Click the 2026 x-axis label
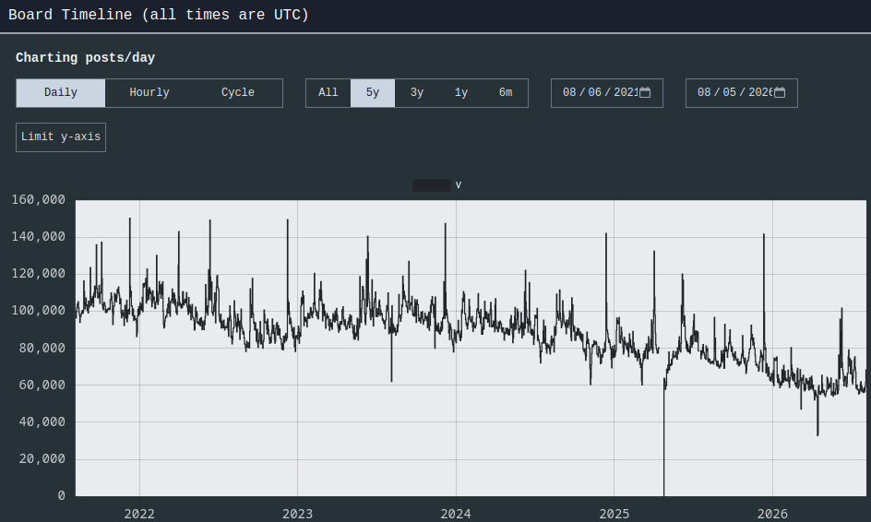The width and height of the screenshot is (871, 522). tap(772, 514)
